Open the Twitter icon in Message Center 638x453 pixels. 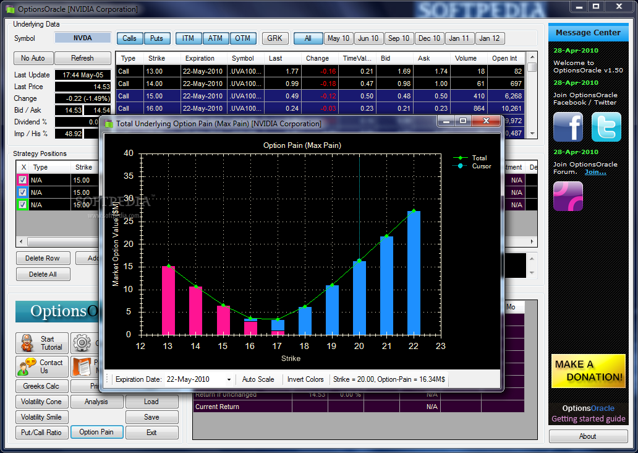[x=606, y=127]
